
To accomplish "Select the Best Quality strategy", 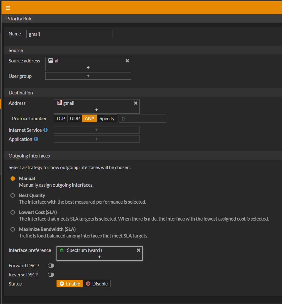I will [13, 195].
